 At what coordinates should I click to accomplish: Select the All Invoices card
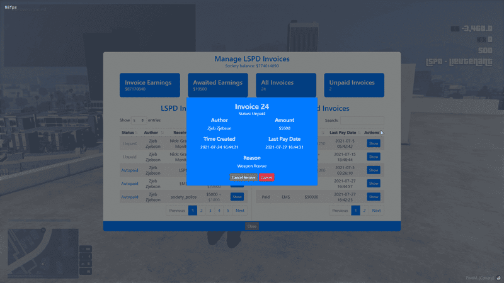point(286,85)
